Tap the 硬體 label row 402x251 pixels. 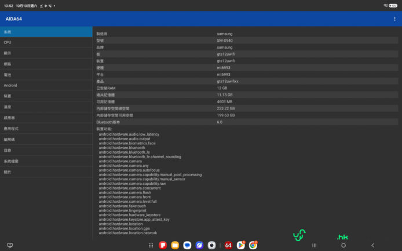point(247,68)
